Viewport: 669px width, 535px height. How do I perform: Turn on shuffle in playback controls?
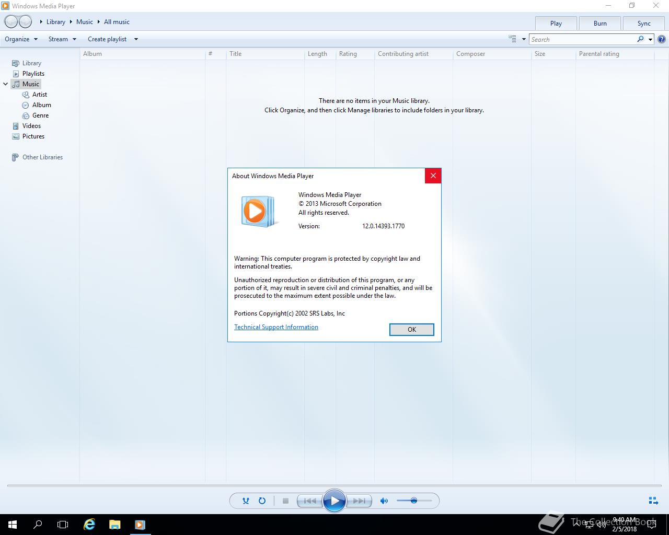coord(246,501)
